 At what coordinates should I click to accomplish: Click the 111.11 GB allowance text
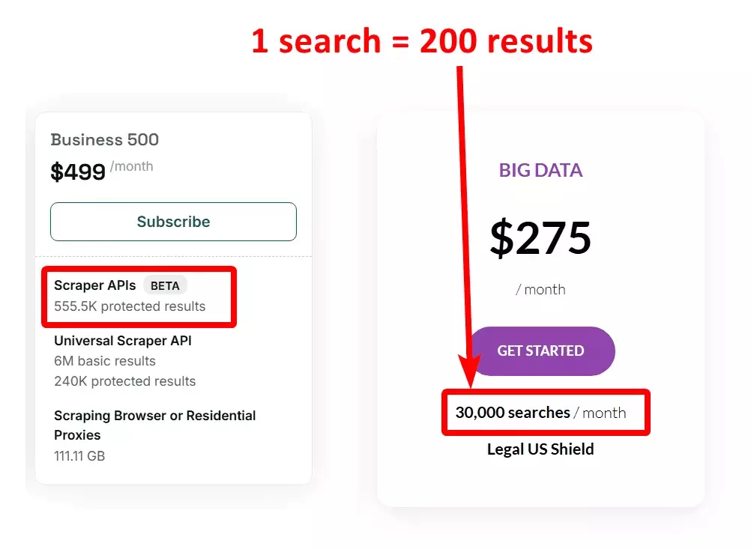pos(79,455)
